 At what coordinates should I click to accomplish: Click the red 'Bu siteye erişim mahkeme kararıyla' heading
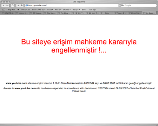[79, 42]
